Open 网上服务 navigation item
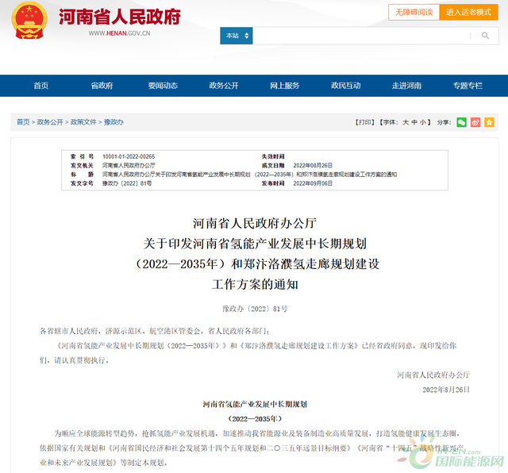508x473 pixels. point(284,86)
